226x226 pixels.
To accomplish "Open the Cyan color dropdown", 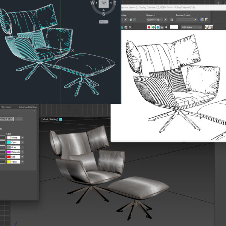I will pos(22,142).
